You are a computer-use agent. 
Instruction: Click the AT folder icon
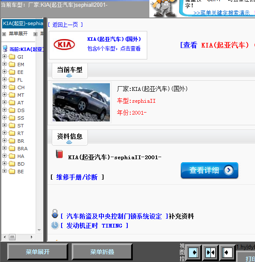tap(12, 103)
